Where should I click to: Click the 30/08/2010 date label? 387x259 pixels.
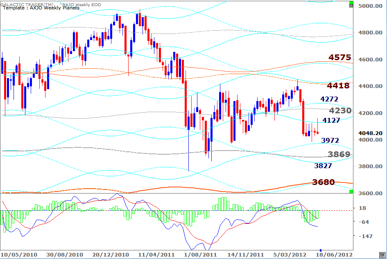point(65,254)
